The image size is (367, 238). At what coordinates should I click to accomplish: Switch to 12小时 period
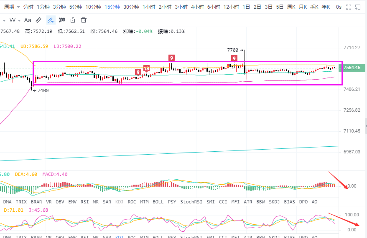click(x=231, y=7)
